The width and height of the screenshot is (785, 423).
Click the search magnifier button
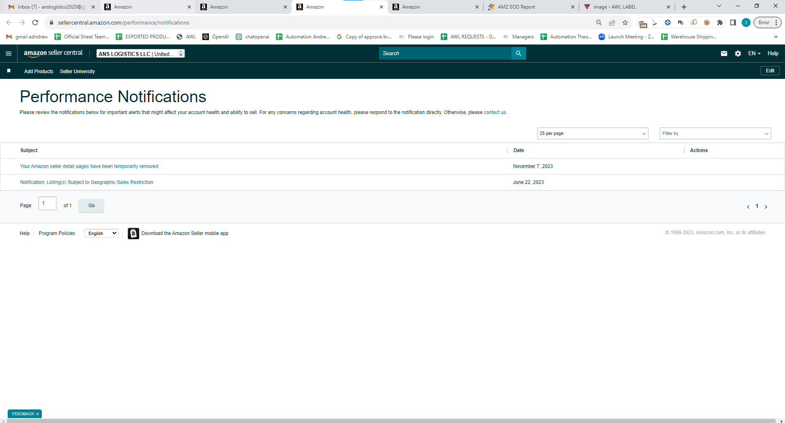[518, 54]
